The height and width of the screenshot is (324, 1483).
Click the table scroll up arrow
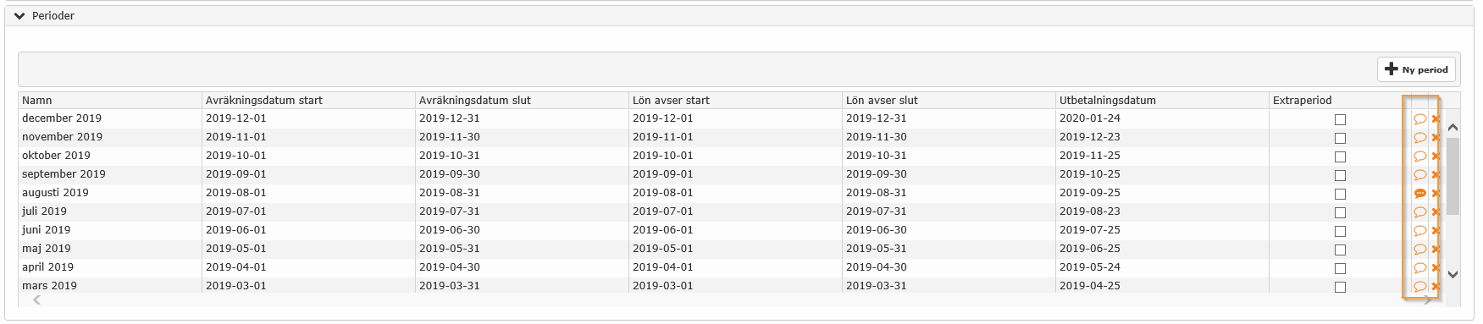point(1453,127)
